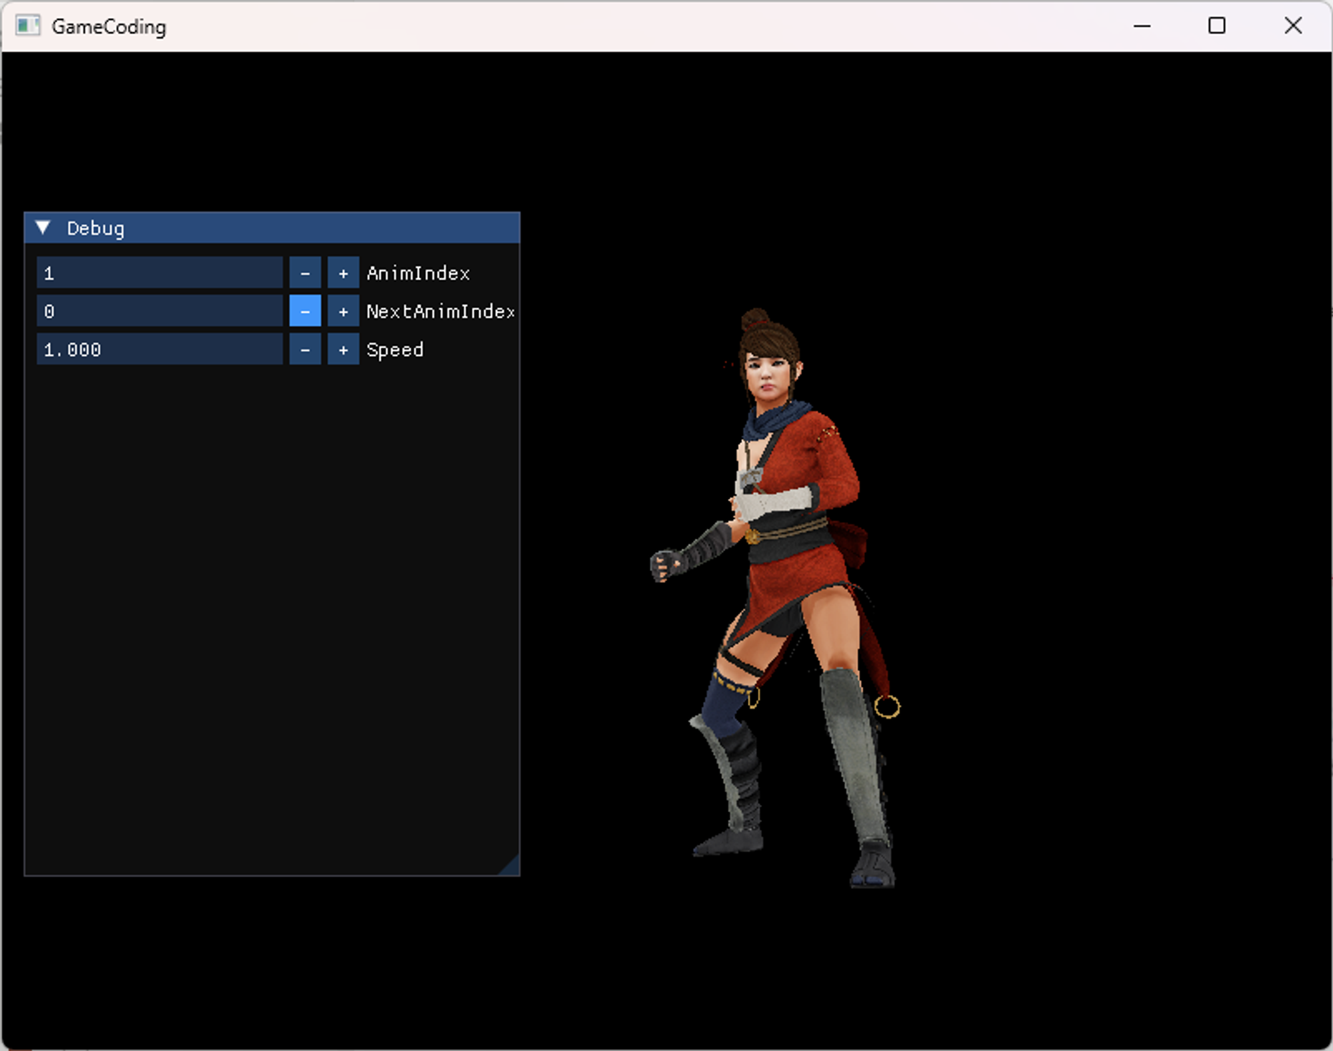1333x1051 pixels.
Task: Increase the AnimIndex value with plus button
Action: (343, 273)
